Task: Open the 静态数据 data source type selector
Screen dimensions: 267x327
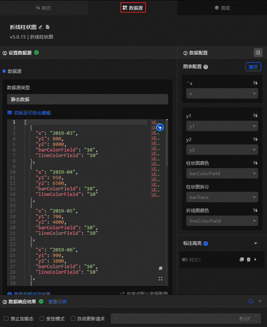Action: [x=87, y=99]
